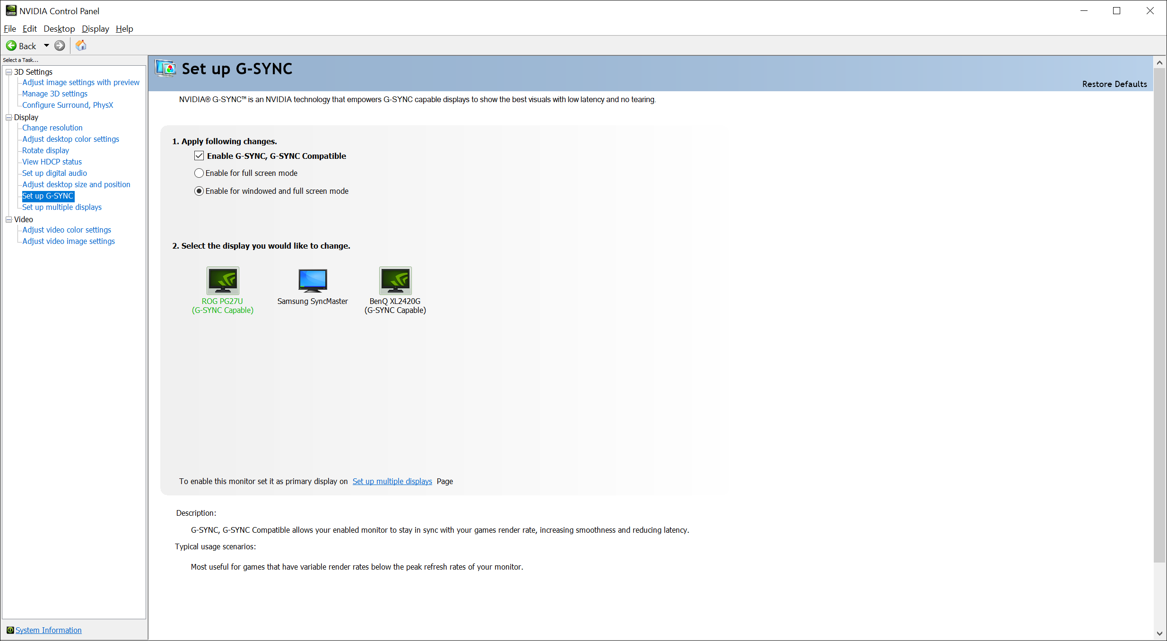
Task: Click the Set up G-SYNC header icon
Action: tap(165, 69)
